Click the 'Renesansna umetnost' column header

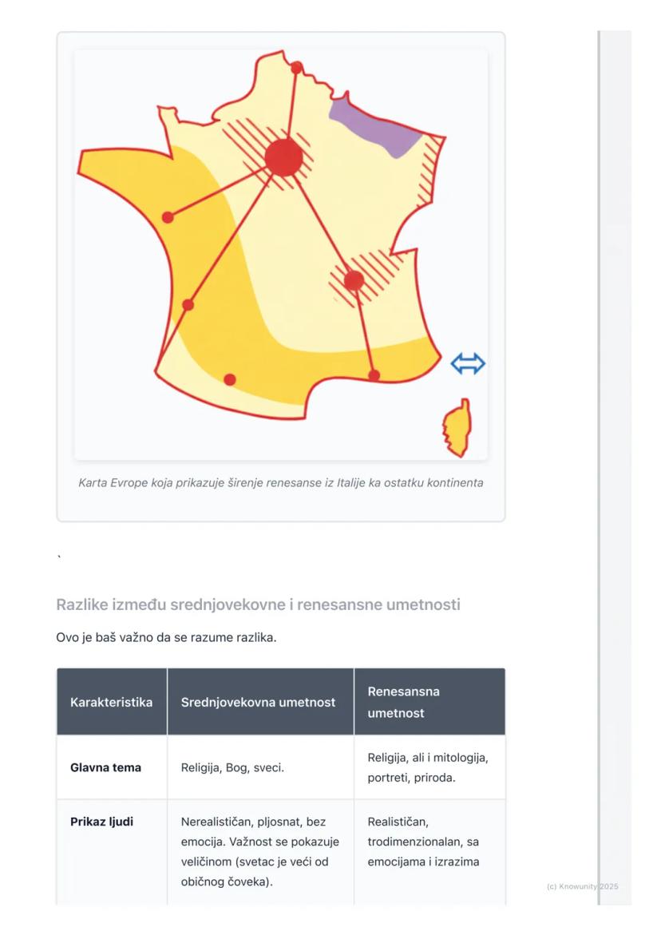(403, 702)
